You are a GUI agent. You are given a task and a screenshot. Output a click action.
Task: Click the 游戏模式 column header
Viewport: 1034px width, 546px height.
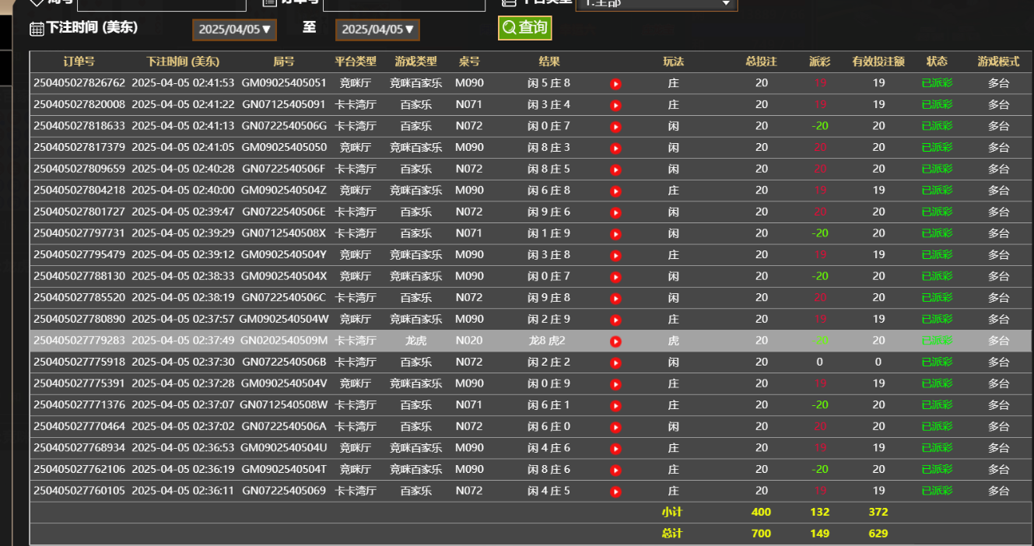[998, 61]
